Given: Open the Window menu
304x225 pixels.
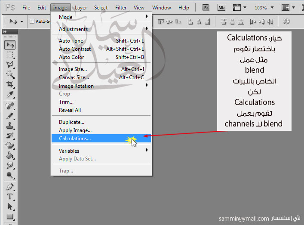Looking at the screenshot, I should coord(162,8).
